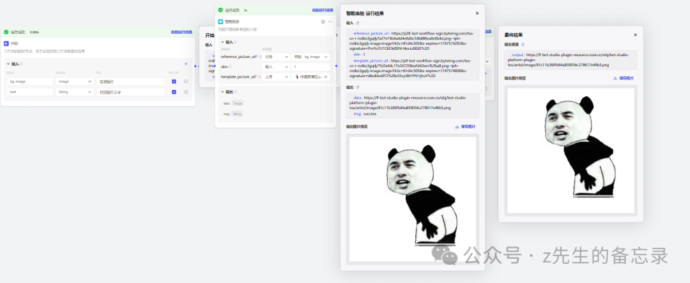Click info icon beside 输出 in 智能换脸 node
The height and width of the screenshot is (283, 690).
pos(235,92)
